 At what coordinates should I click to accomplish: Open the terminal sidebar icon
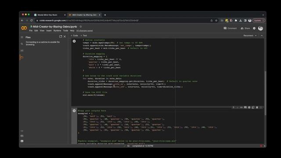(22, 141)
